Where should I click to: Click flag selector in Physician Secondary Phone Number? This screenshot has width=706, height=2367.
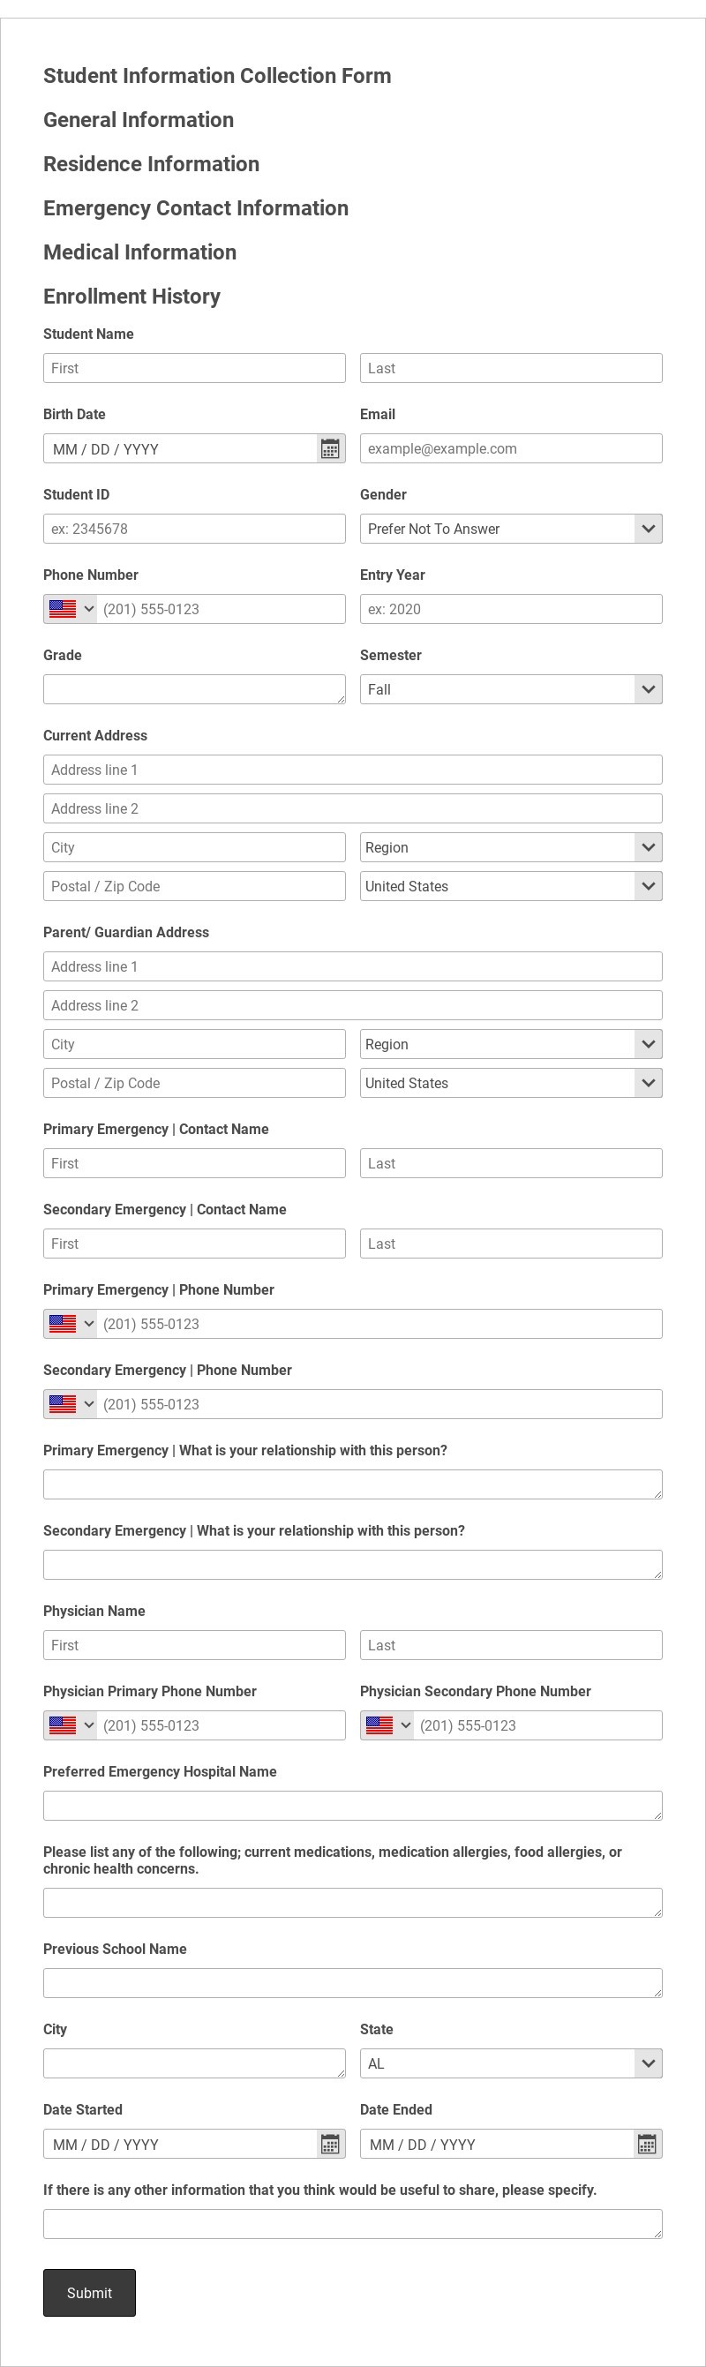387,1725
